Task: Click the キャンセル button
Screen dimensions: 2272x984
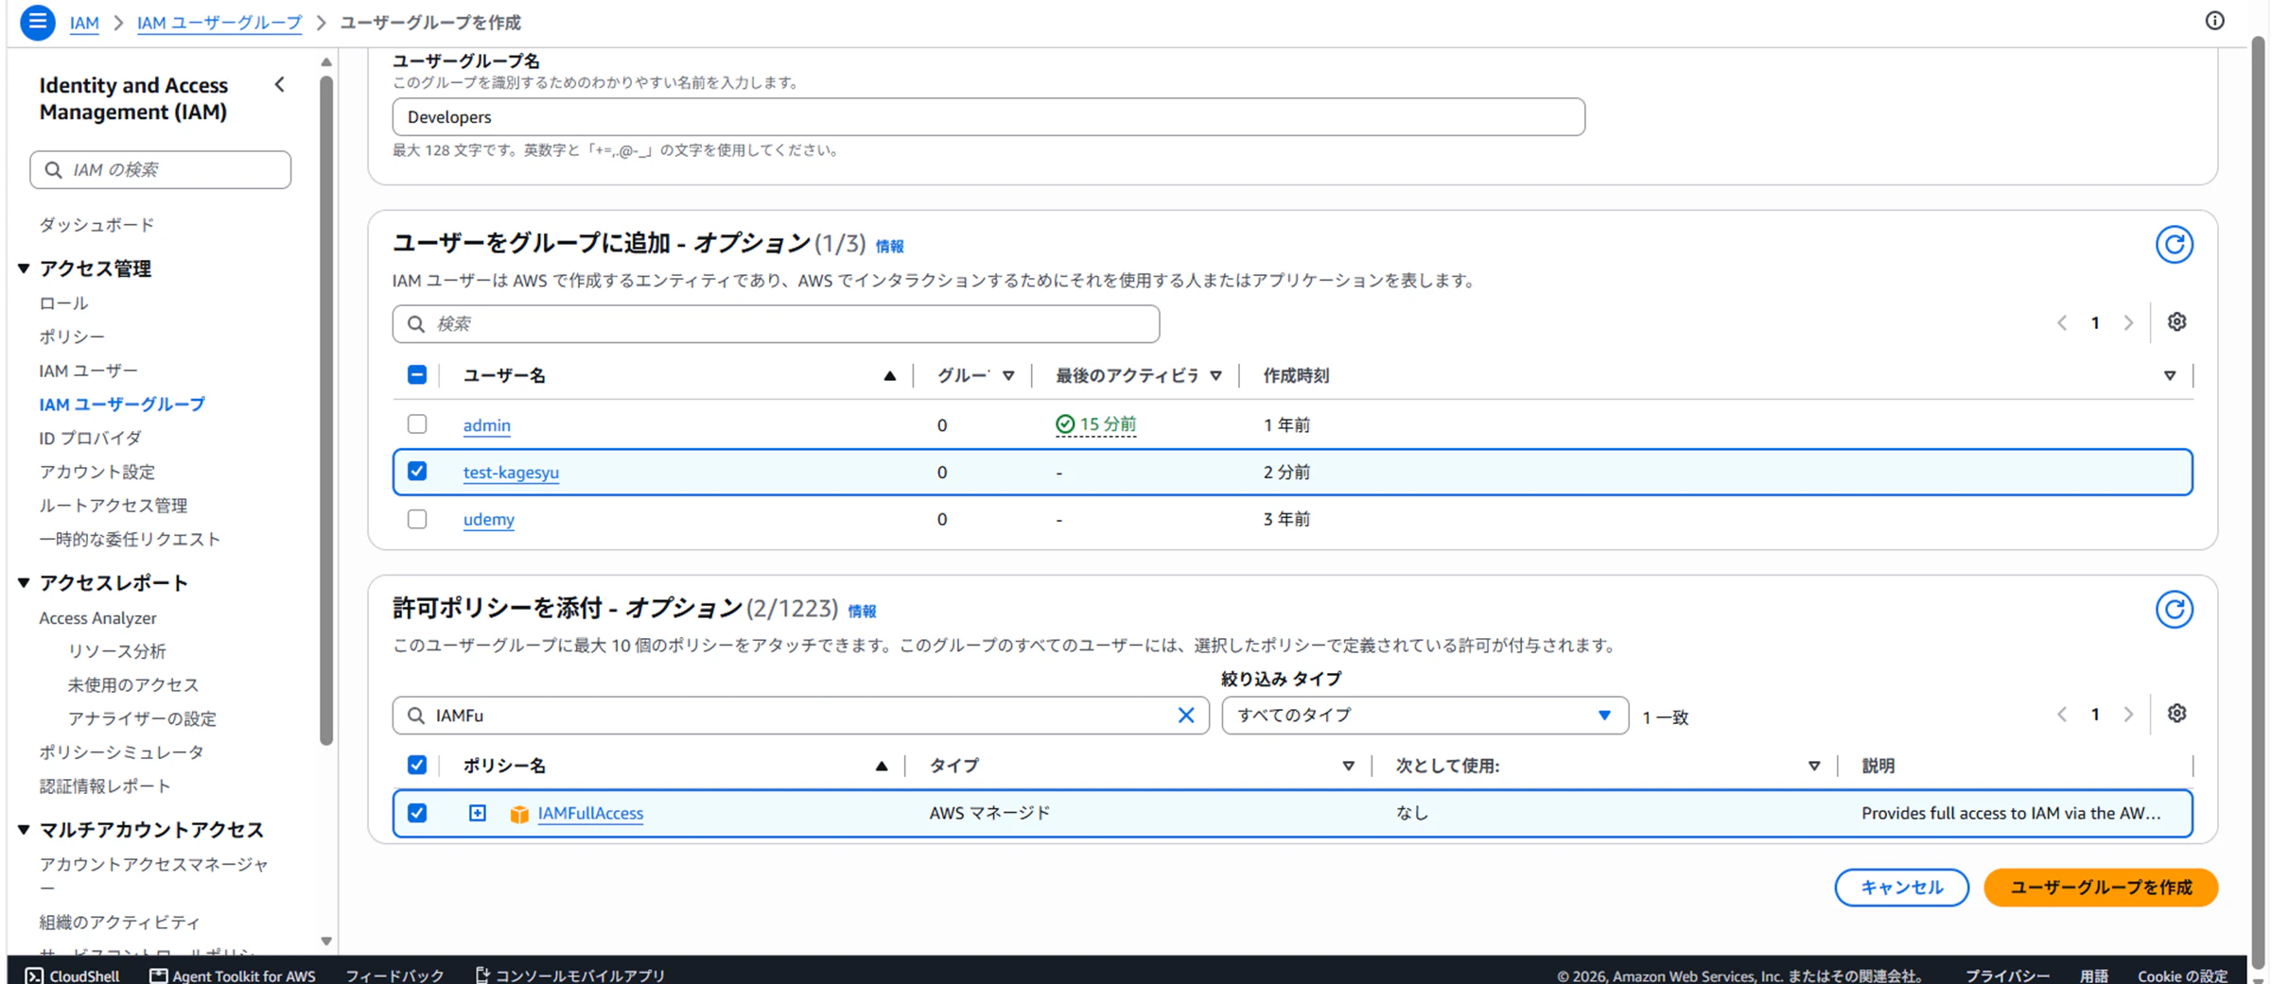Action: (x=1901, y=888)
